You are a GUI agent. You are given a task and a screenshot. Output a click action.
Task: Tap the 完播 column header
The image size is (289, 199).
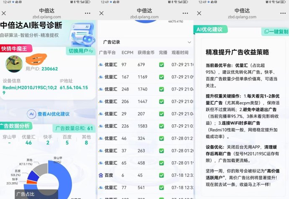coord(163,52)
